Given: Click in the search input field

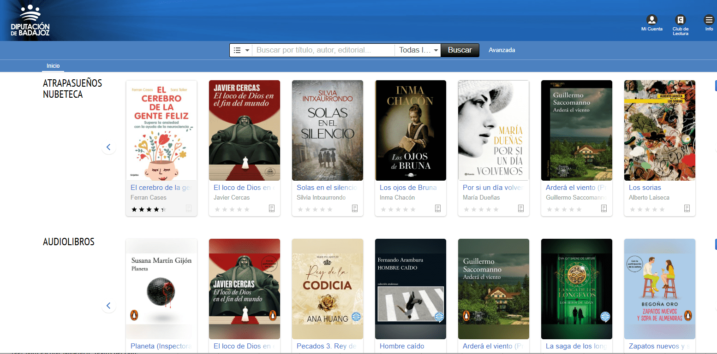Looking at the screenshot, I should click(x=323, y=50).
